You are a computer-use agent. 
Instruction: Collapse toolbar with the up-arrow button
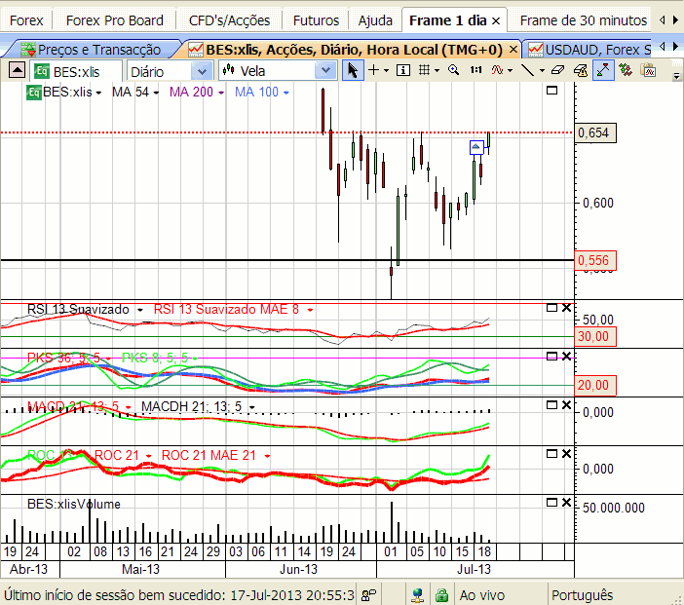(x=17, y=70)
